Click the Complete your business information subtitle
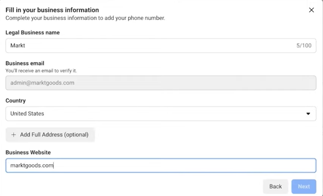 (x=85, y=18)
